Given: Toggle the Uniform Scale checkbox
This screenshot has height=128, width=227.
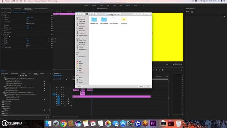Looking at the screenshot, I should click(x=27, y=23).
